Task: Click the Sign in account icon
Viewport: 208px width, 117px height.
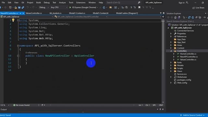Action: [187, 3]
